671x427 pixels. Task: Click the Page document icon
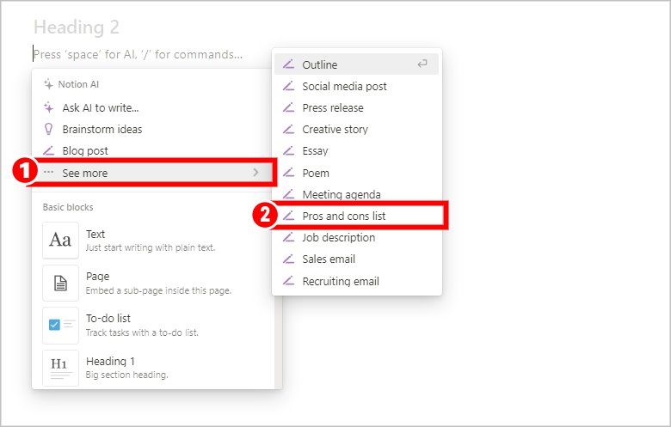click(60, 283)
